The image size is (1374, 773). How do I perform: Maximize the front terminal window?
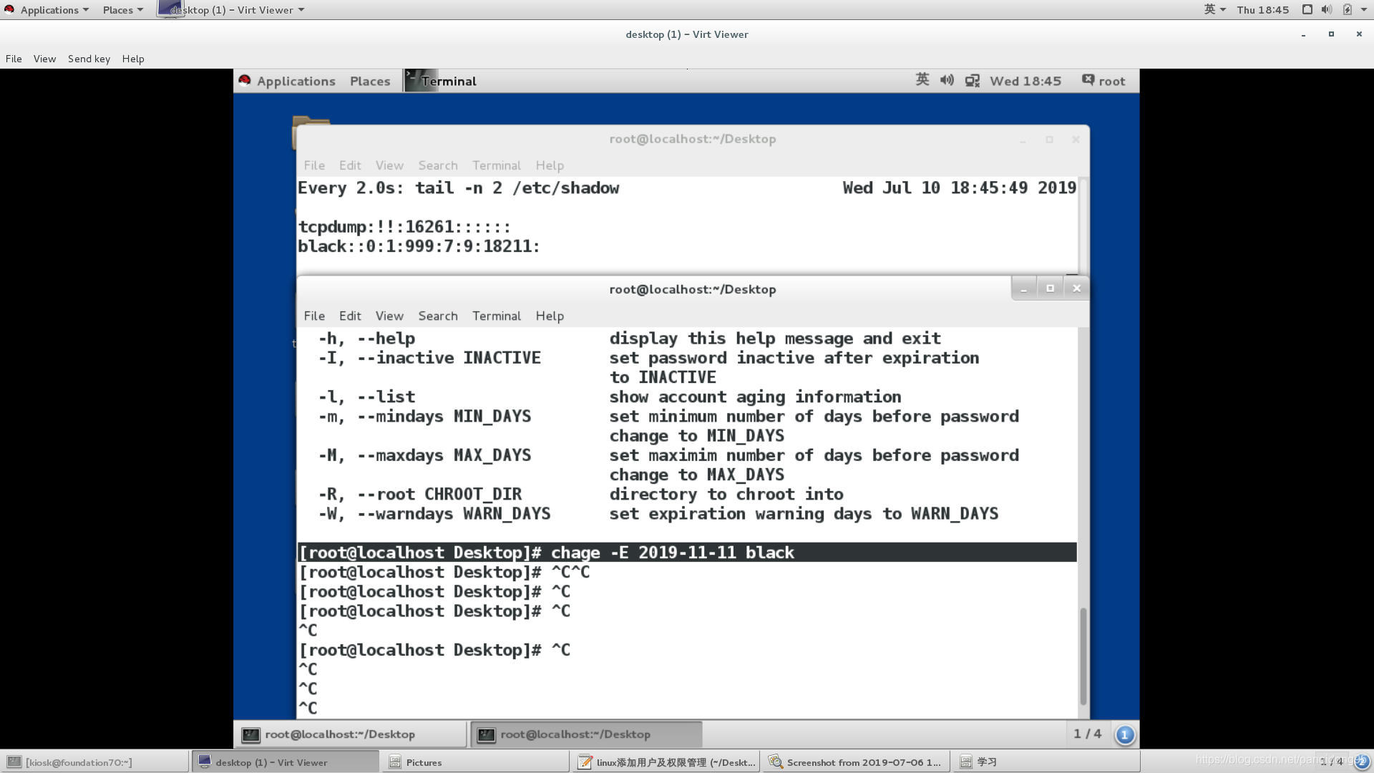[x=1050, y=288]
